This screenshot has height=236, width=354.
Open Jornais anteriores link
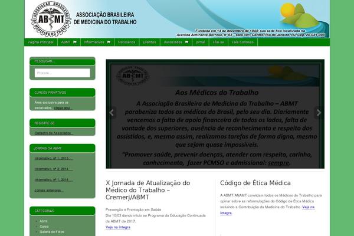(x=49, y=191)
